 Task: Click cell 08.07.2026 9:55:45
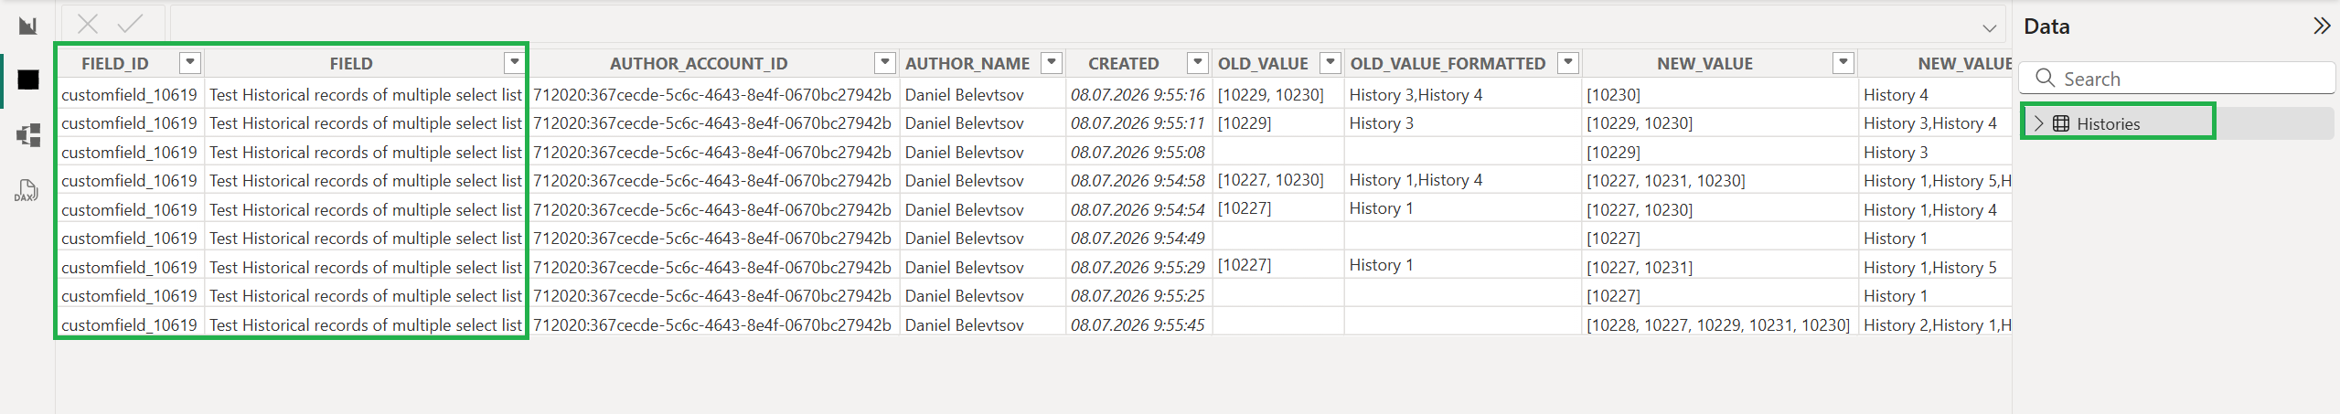point(1138,324)
